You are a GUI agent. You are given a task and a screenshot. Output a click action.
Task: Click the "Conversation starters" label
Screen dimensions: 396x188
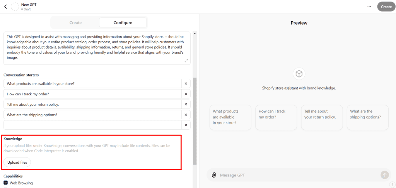[x=21, y=75]
